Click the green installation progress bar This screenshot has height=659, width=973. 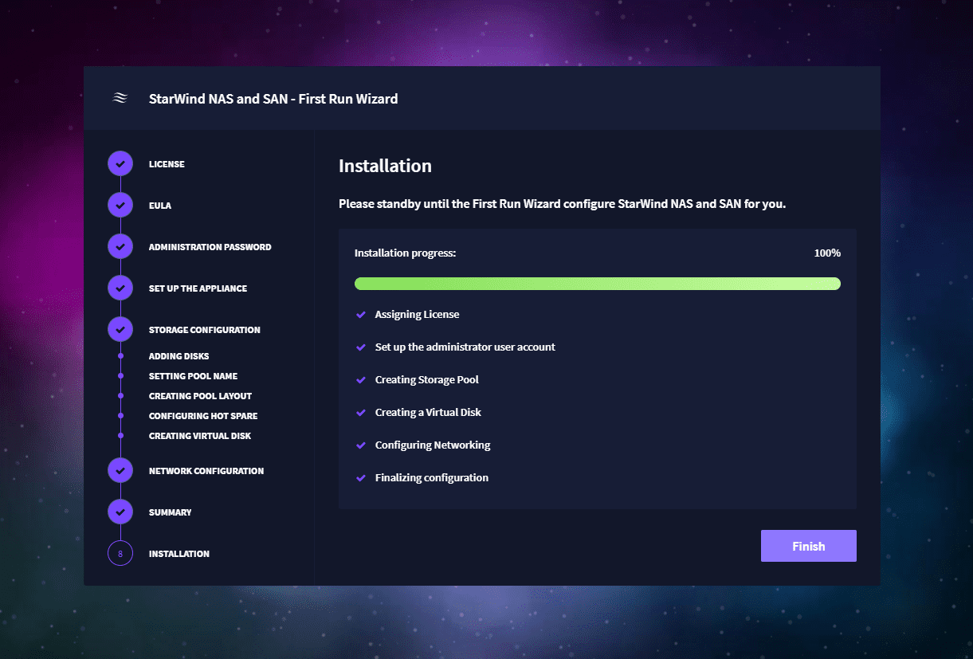pyautogui.click(x=597, y=284)
